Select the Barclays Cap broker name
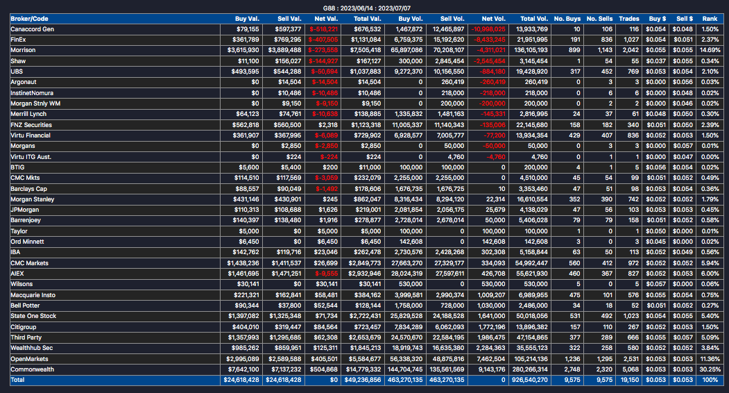The image size is (729, 393). (x=29, y=189)
